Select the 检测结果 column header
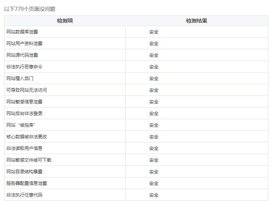The height and width of the screenshot is (209, 274). click(196, 21)
